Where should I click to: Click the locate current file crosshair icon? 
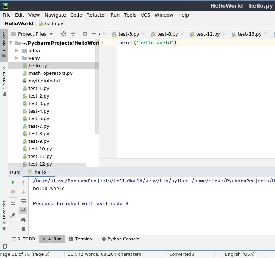click(63, 34)
